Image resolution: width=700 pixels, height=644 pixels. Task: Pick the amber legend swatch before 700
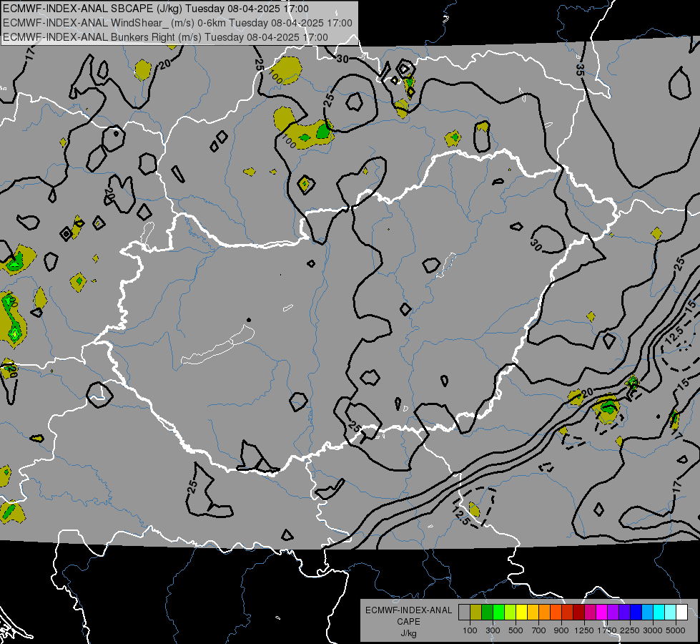(x=533, y=613)
